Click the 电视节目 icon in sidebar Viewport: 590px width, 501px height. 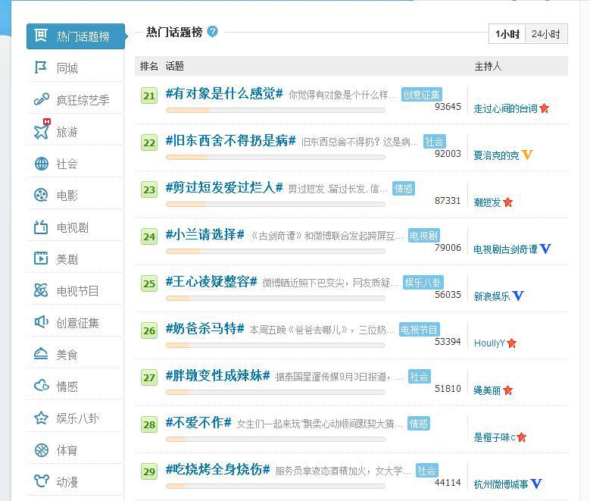tap(41, 290)
